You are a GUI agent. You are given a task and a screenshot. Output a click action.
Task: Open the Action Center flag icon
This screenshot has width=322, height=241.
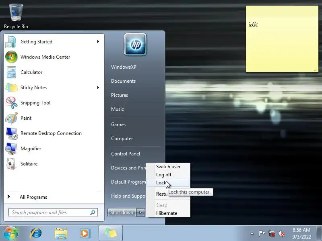tap(261, 233)
